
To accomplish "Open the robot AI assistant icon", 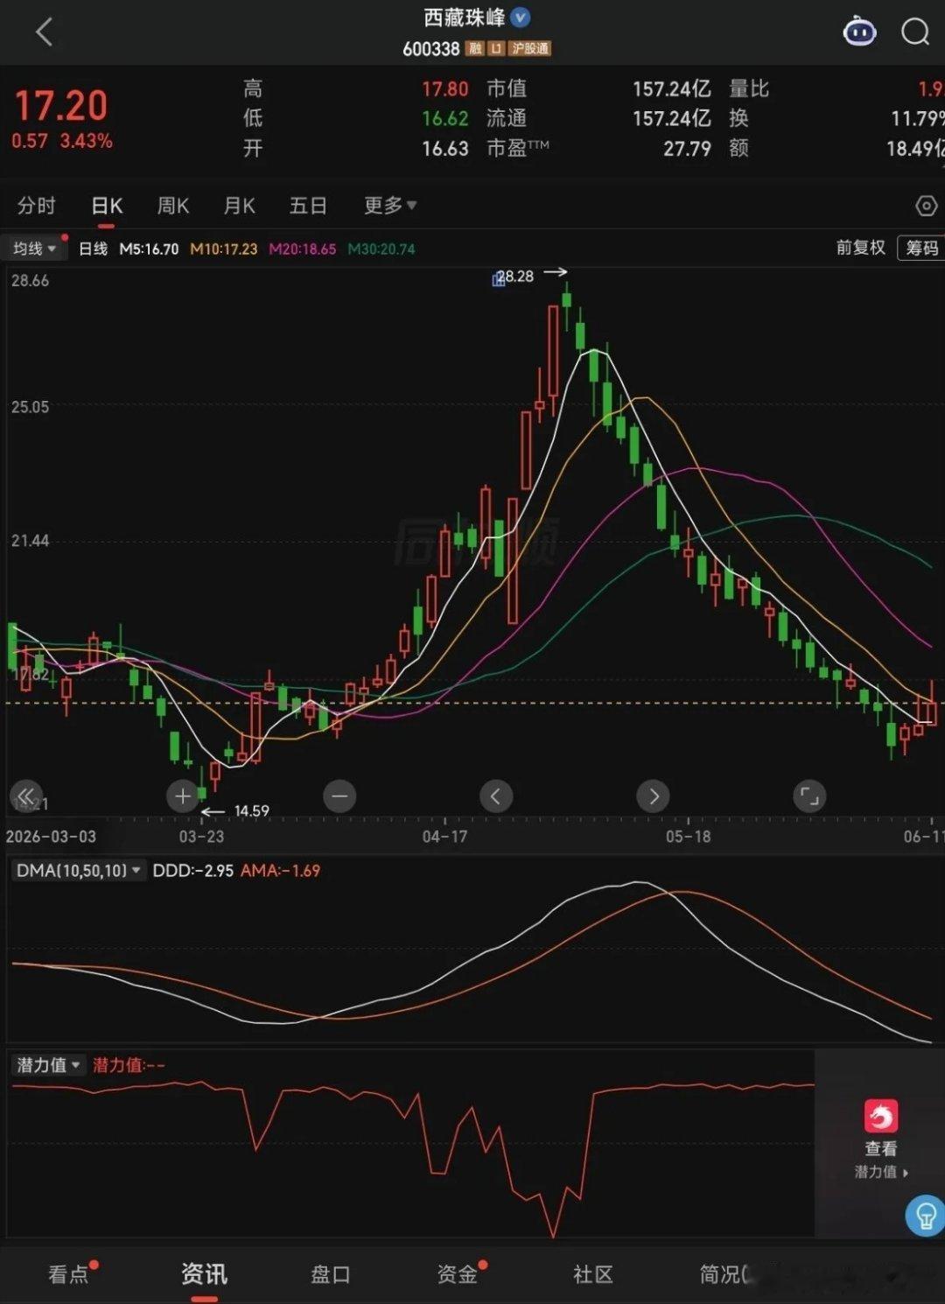I will [859, 32].
